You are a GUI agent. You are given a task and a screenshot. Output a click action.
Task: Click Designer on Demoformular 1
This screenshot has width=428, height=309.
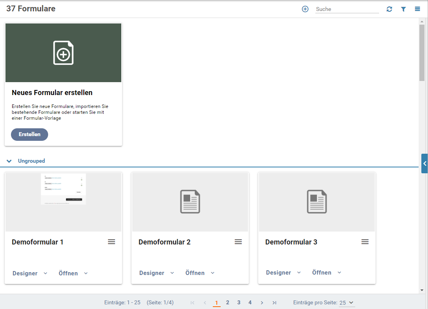coord(25,273)
